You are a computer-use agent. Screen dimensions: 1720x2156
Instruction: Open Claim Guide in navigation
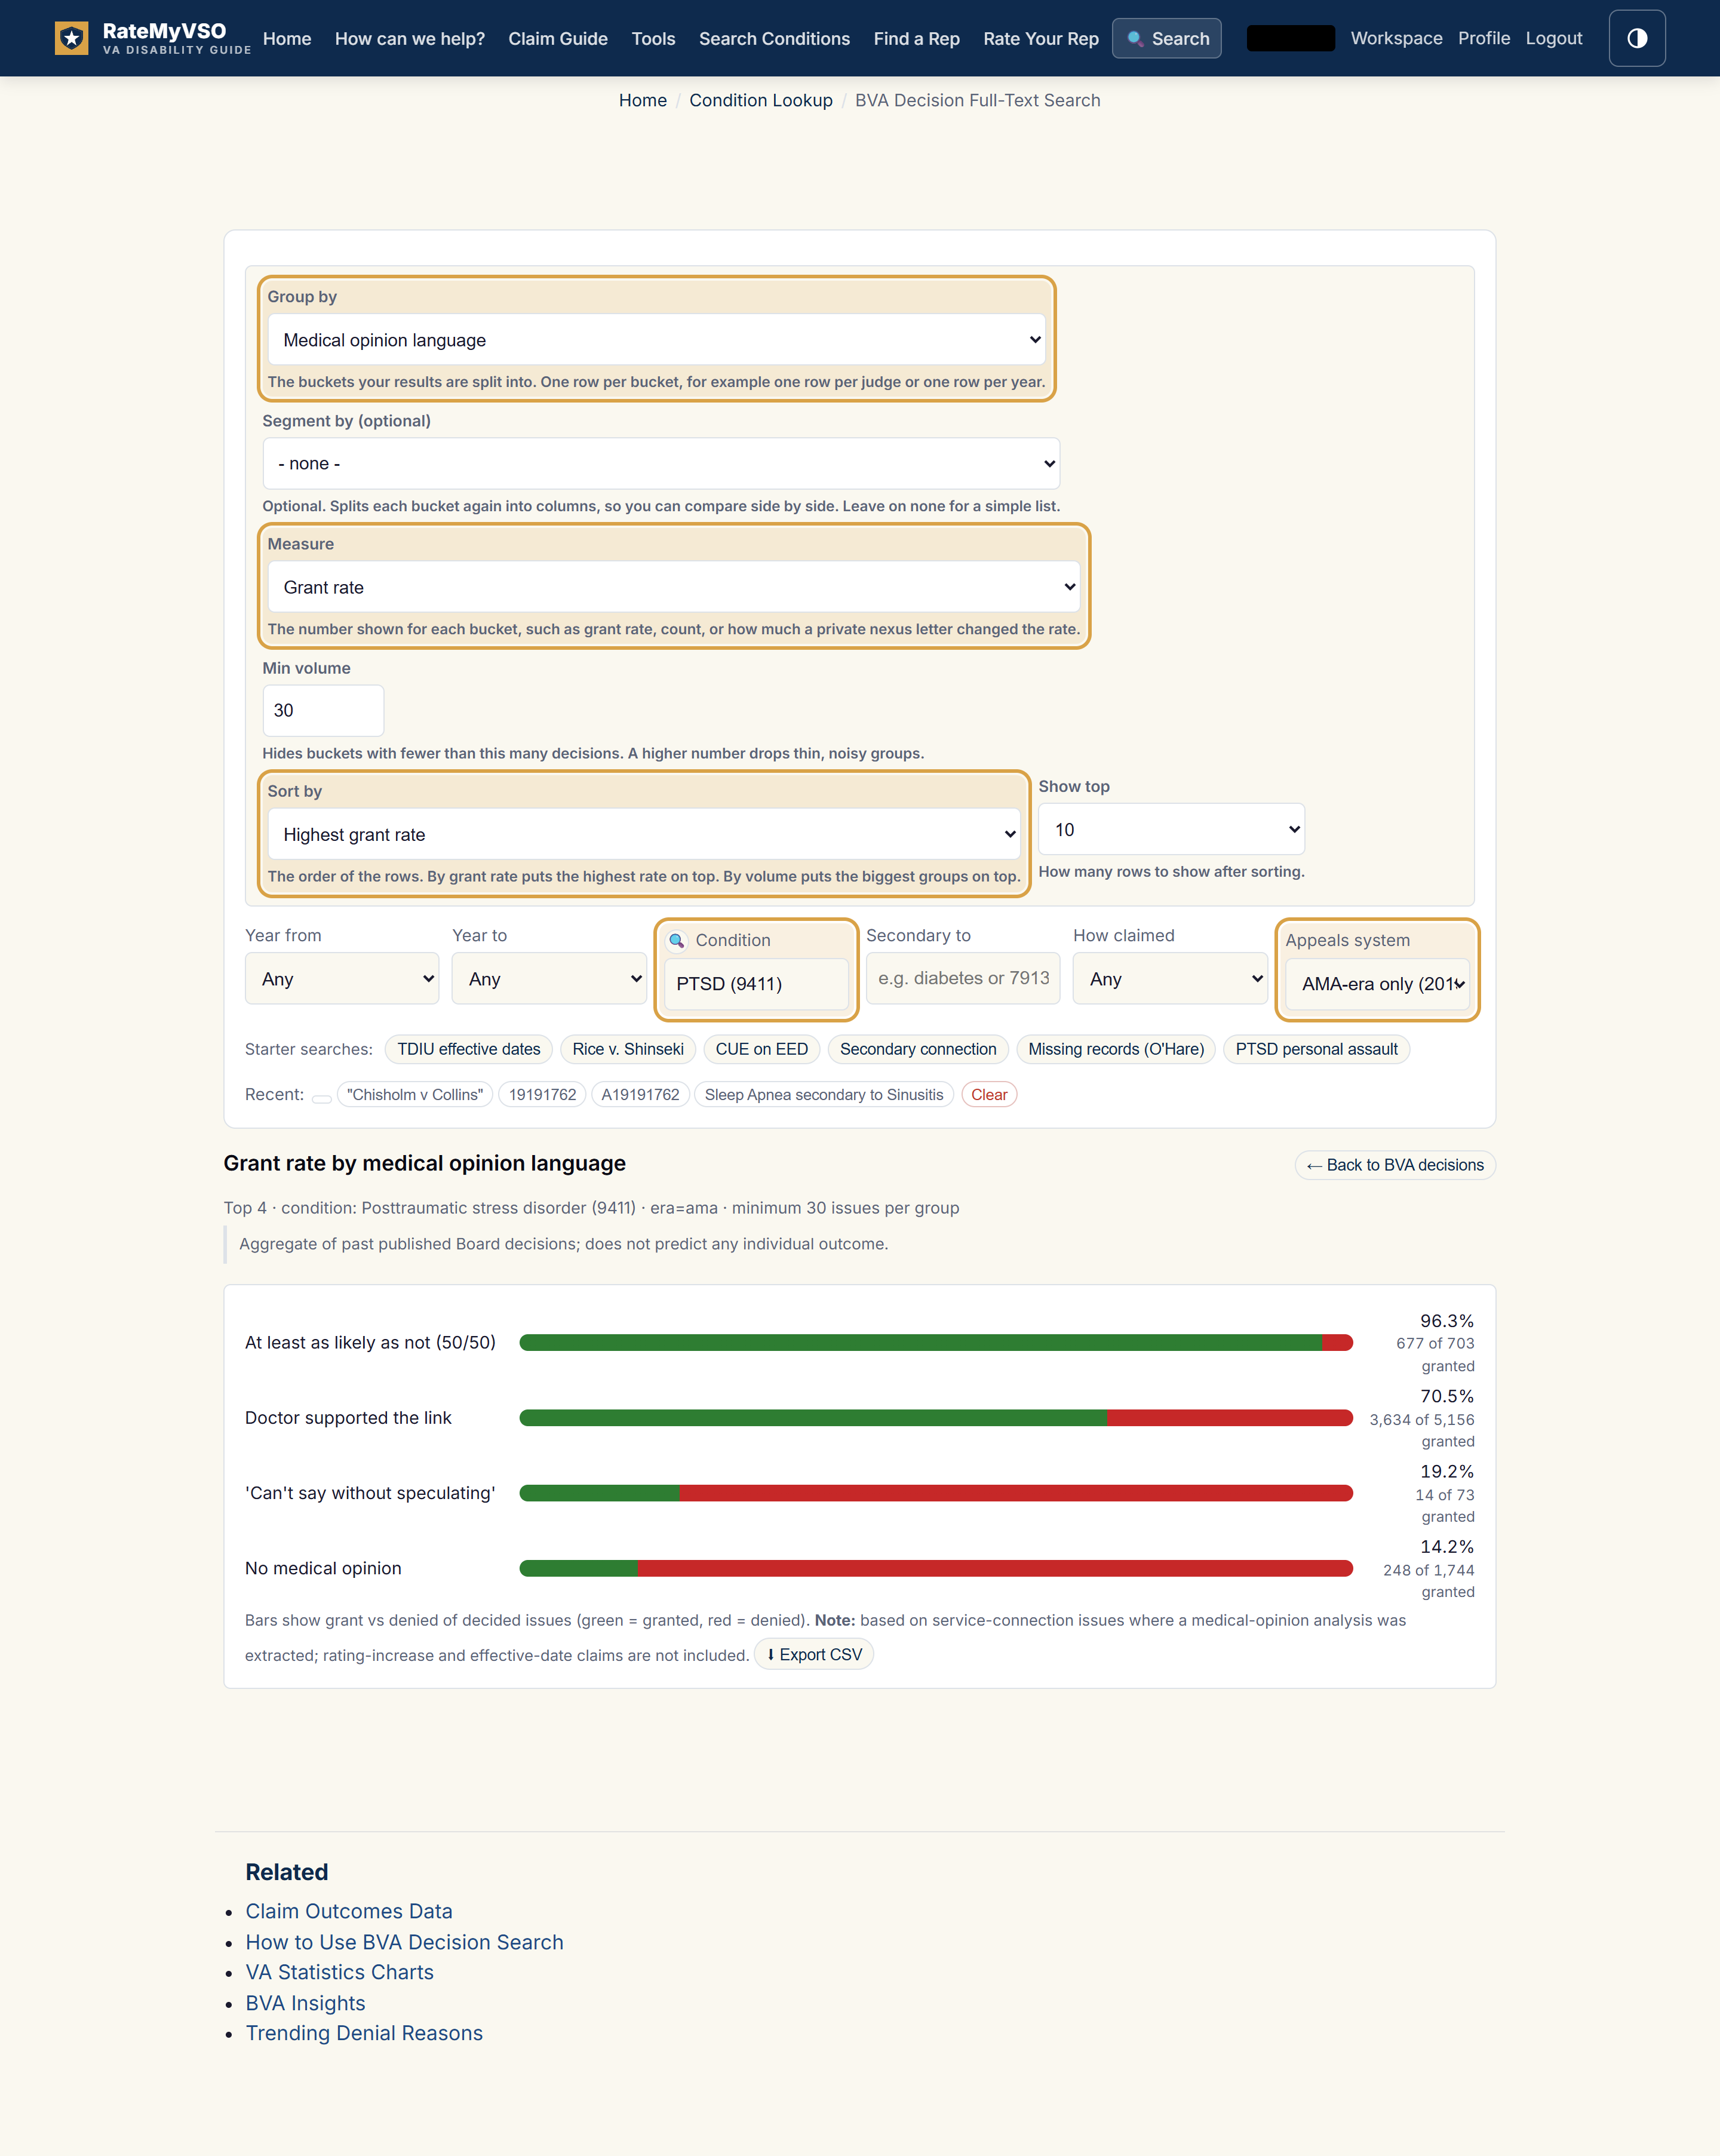pos(558,38)
